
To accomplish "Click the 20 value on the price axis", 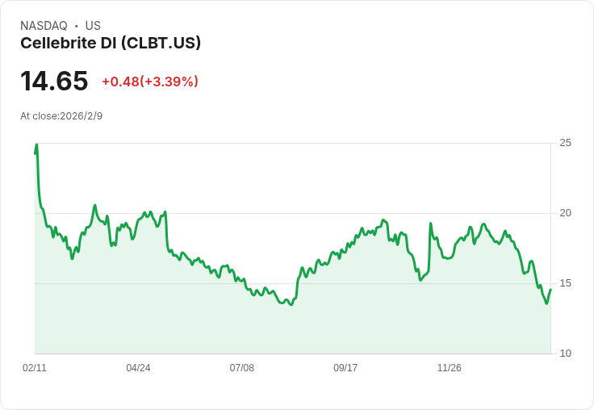I will click(565, 213).
